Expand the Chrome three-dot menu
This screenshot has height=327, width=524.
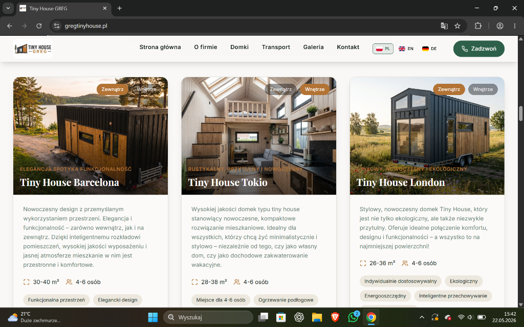[x=515, y=26]
